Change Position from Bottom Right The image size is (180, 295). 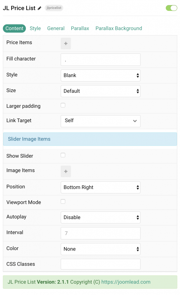[x=100, y=187]
